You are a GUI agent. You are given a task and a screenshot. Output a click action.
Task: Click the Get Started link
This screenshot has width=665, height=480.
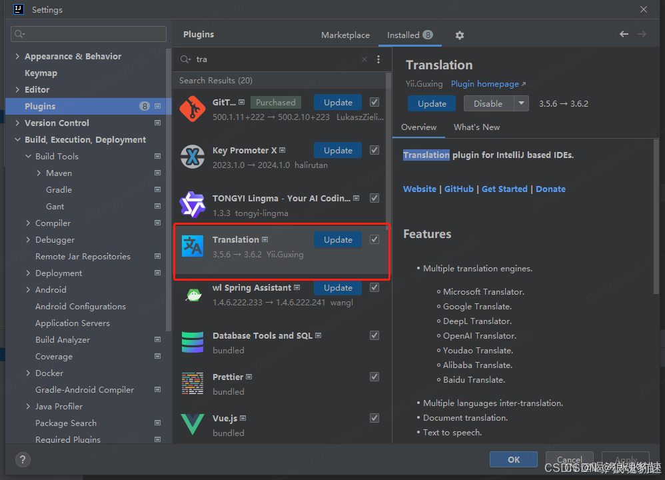click(x=504, y=189)
